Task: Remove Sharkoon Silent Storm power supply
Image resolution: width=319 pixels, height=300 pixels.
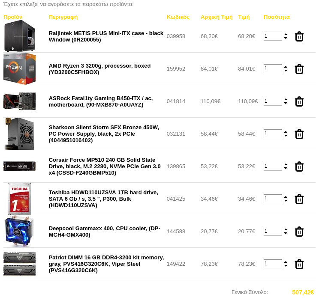Action: point(299,134)
